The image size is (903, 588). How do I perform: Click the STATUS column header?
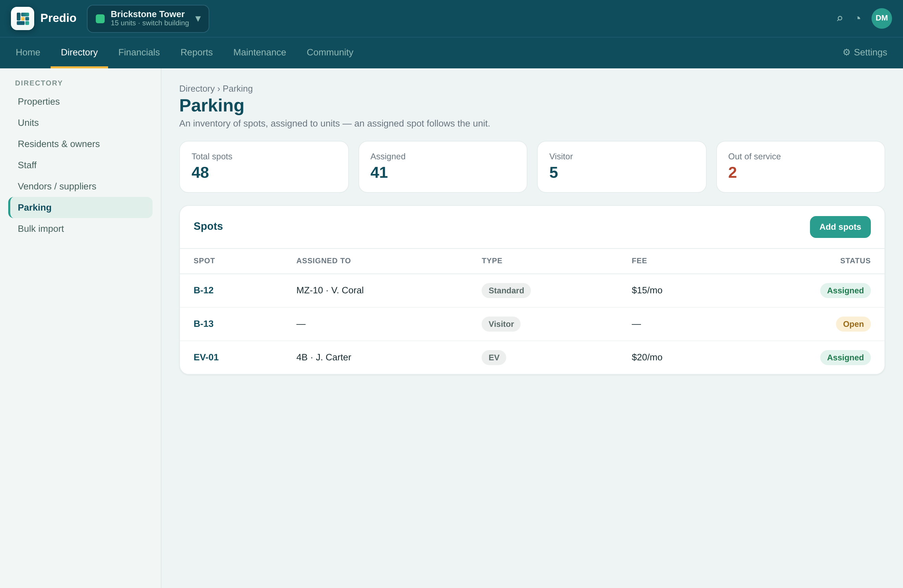pos(855,261)
